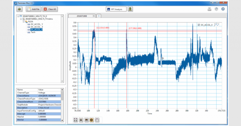Click the Description value X Axis Accel

[44, 108]
